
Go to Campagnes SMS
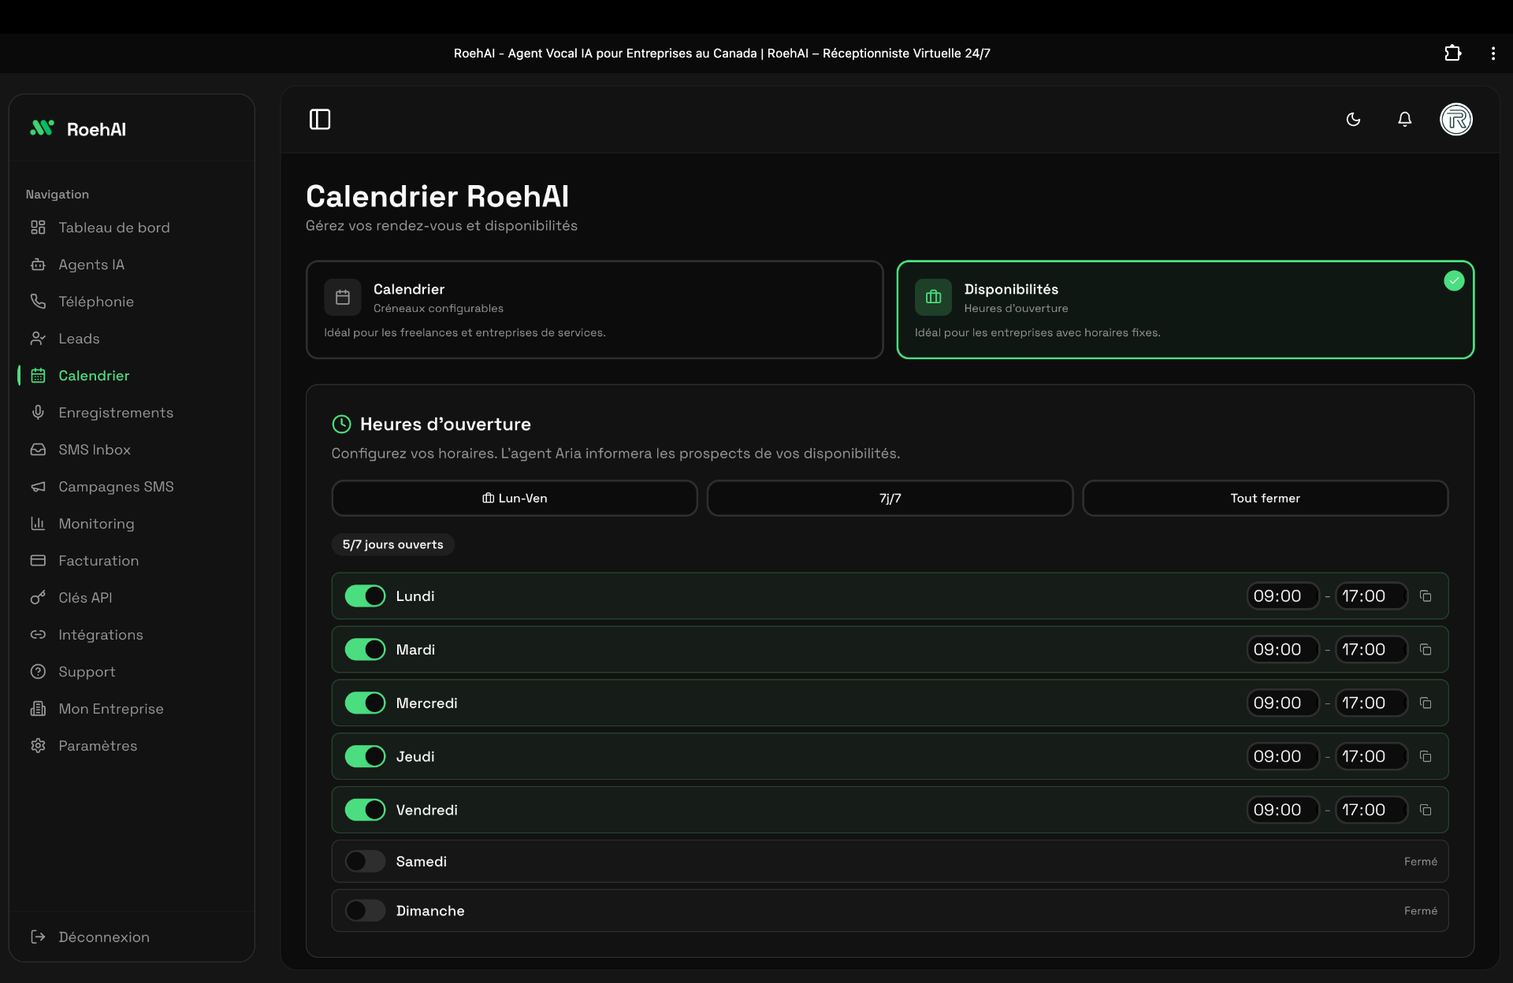(132, 487)
